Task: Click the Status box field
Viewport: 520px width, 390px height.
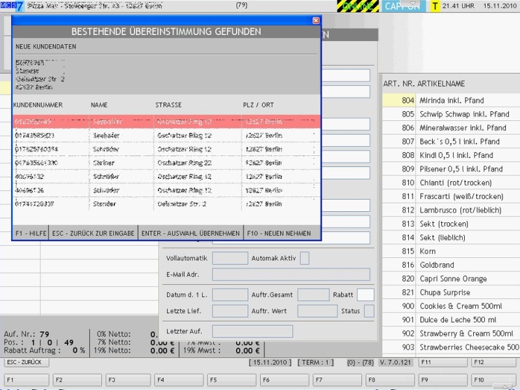Action: tap(369, 311)
